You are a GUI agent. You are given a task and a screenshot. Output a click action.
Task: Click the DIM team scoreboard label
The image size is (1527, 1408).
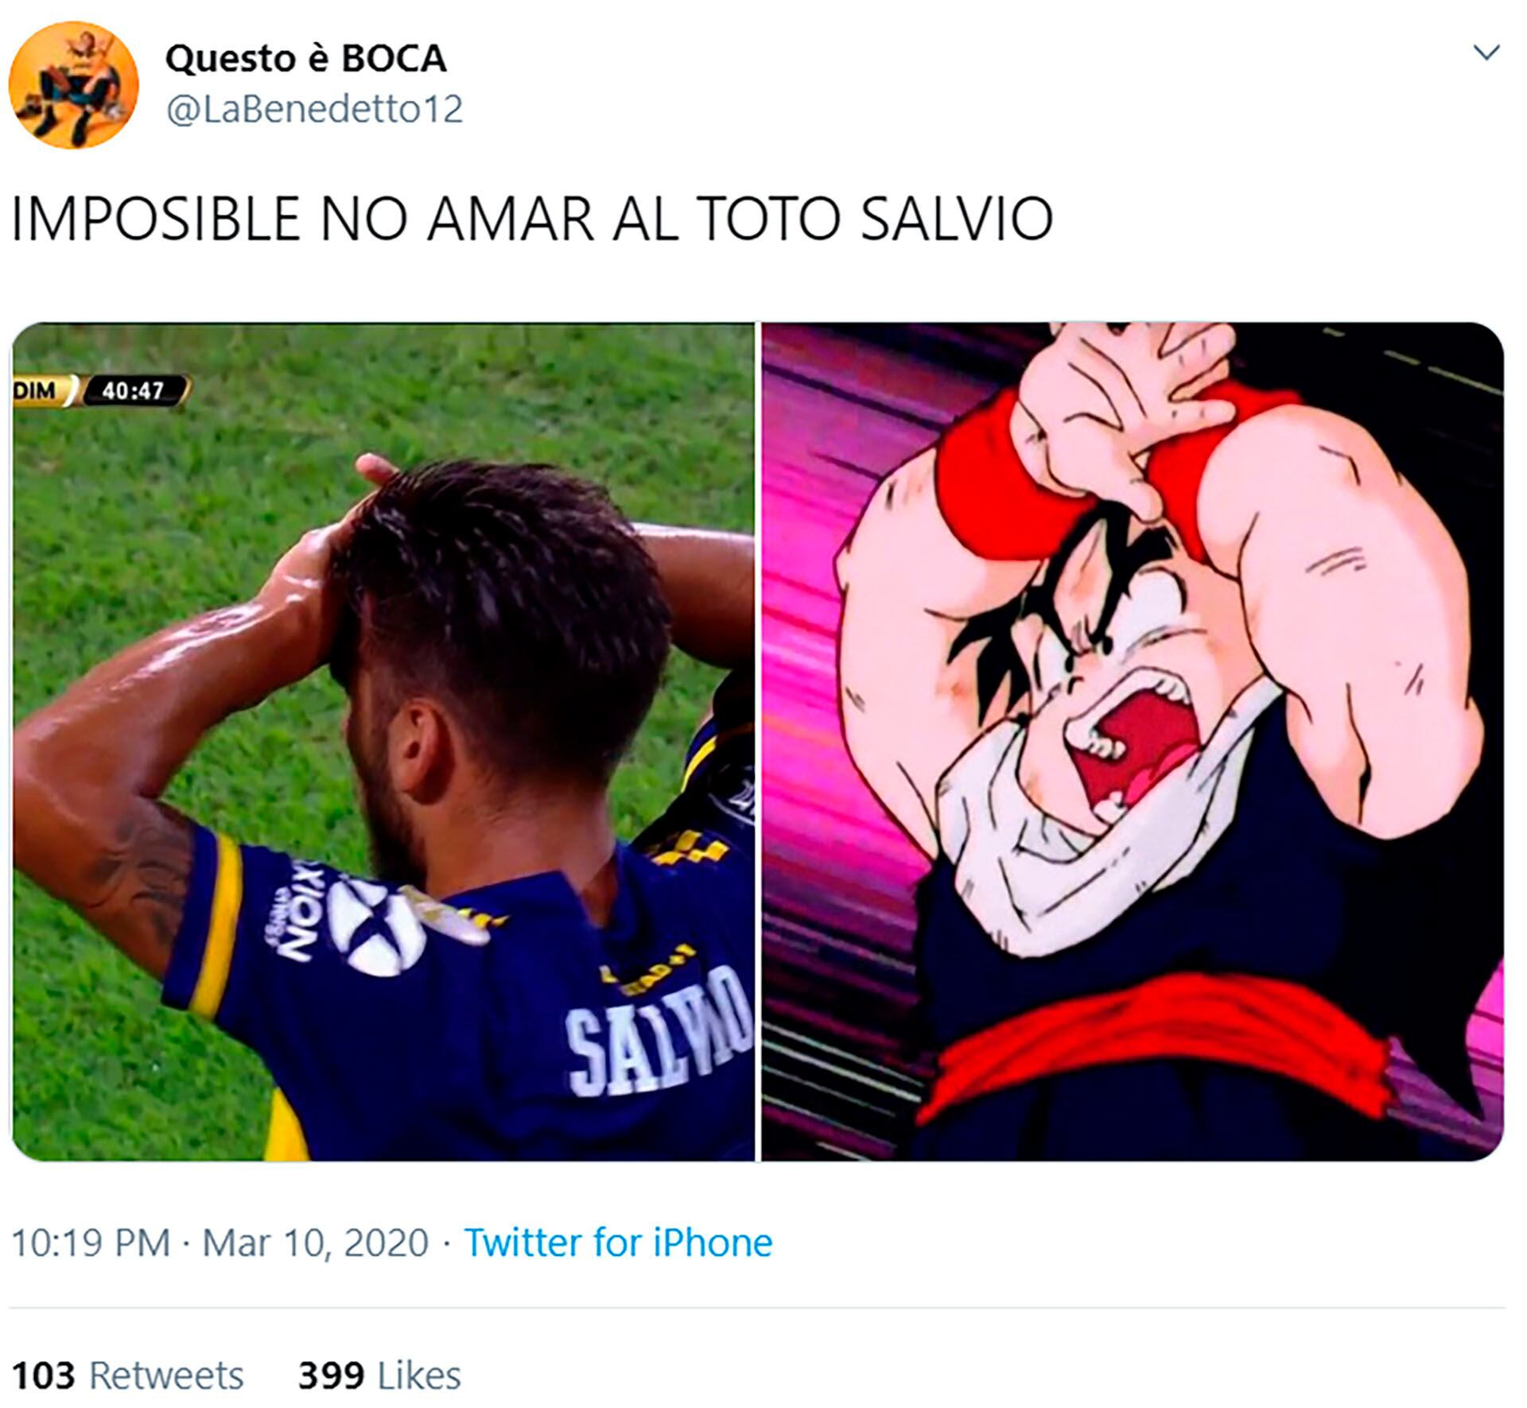point(36,390)
